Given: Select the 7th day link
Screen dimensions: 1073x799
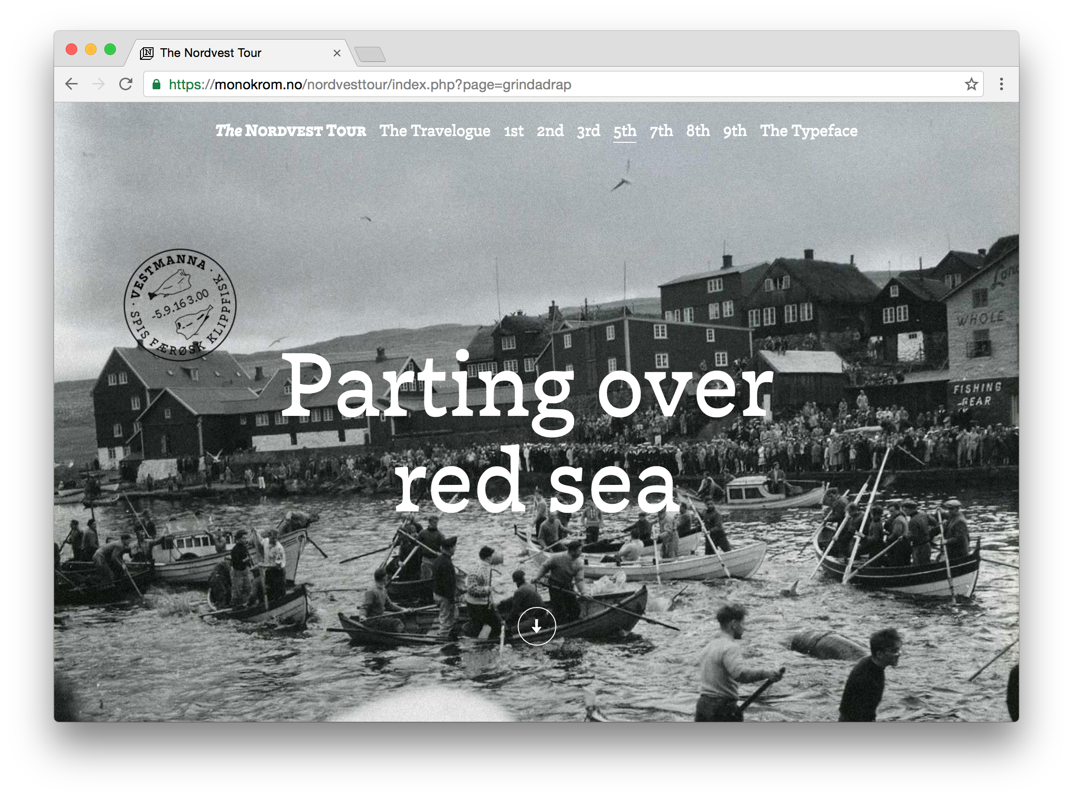Looking at the screenshot, I should pyautogui.click(x=661, y=131).
